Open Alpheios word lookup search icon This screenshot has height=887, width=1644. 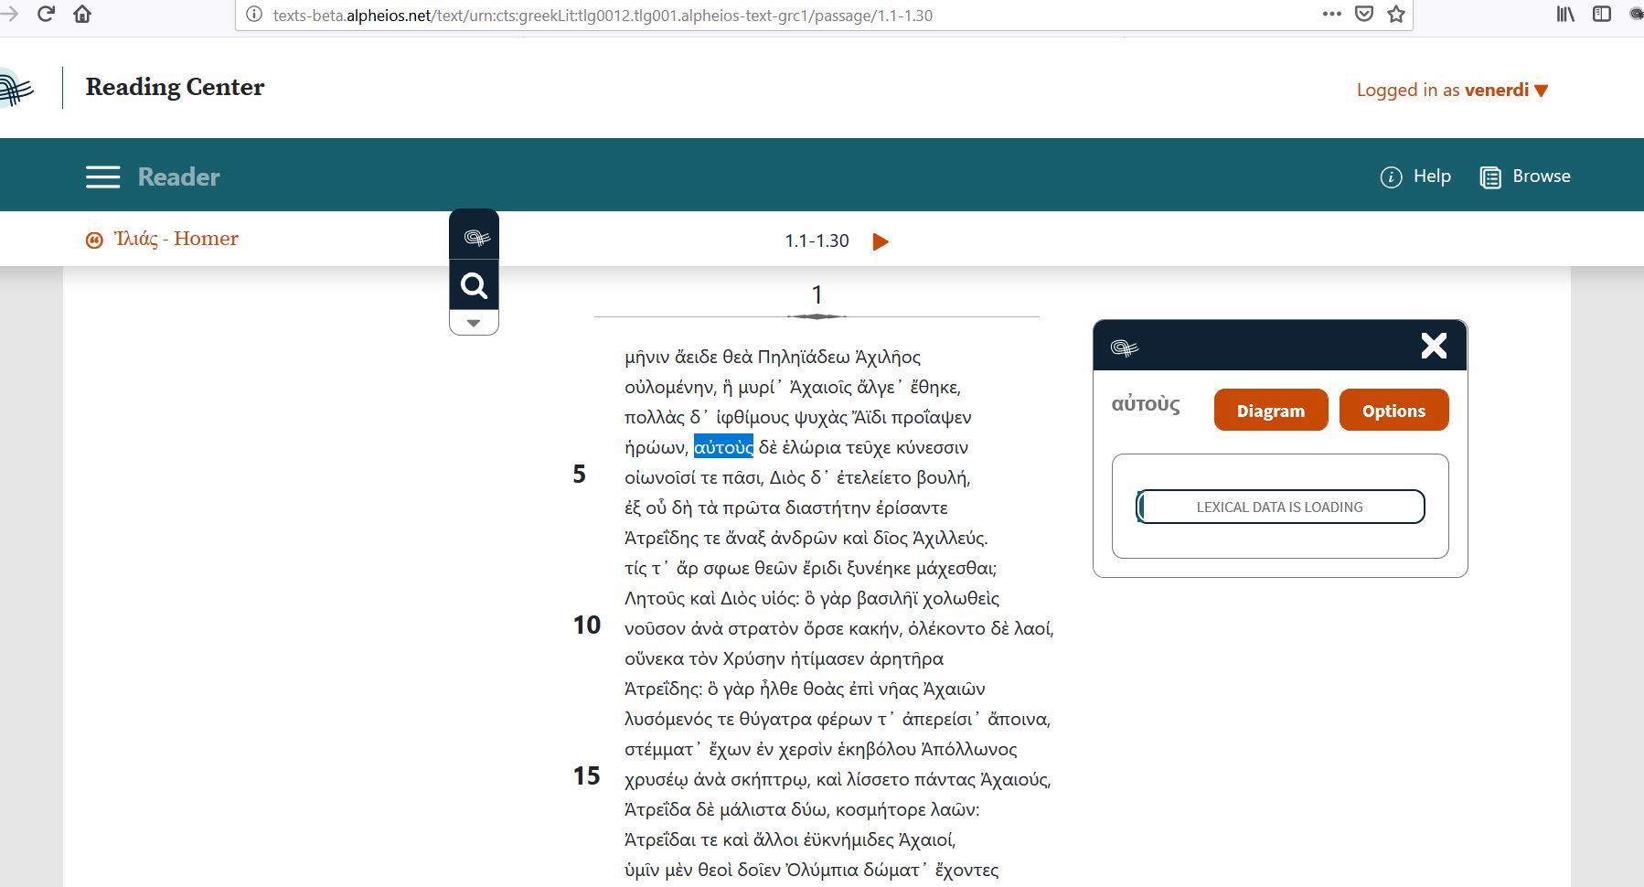(474, 286)
